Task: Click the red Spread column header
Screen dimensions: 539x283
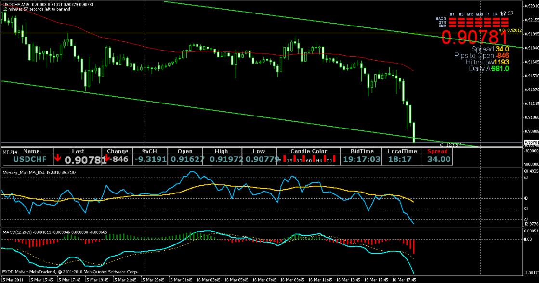Action: pos(437,151)
